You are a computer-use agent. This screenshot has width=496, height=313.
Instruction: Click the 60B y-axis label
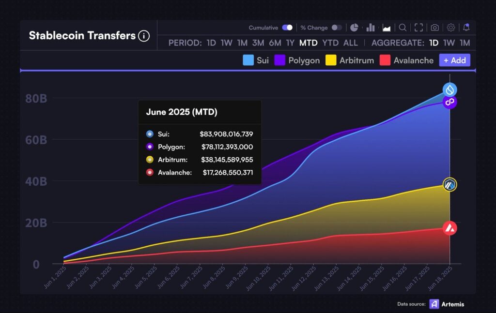[36, 140]
